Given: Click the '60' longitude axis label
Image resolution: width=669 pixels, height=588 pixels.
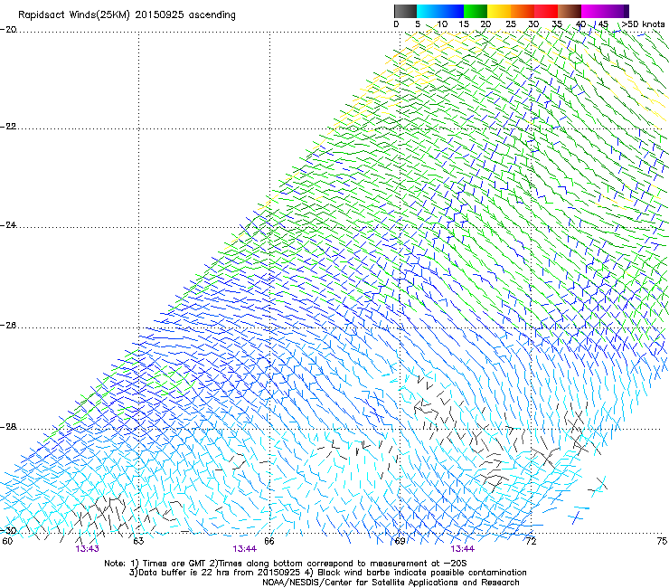Looking at the screenshot, I should point(7,541).
